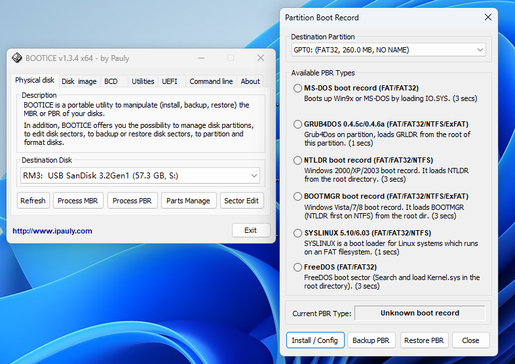Open the About tab

coord(250,81)
